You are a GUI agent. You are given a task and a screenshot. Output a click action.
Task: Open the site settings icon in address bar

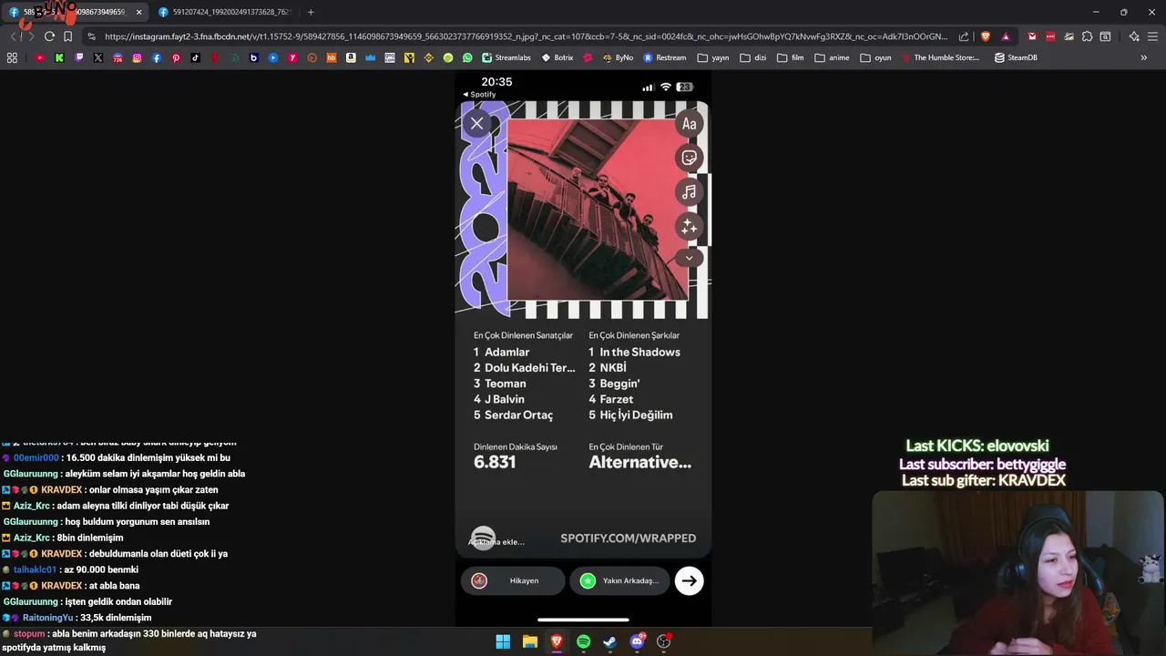[90, 36]
